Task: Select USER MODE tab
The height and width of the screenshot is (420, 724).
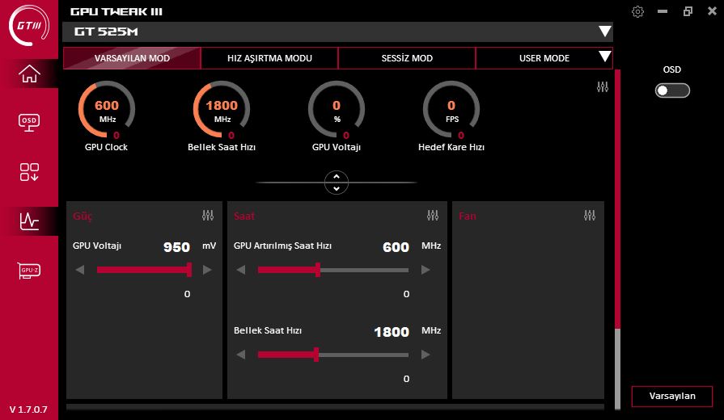Action: pos(544,58)
